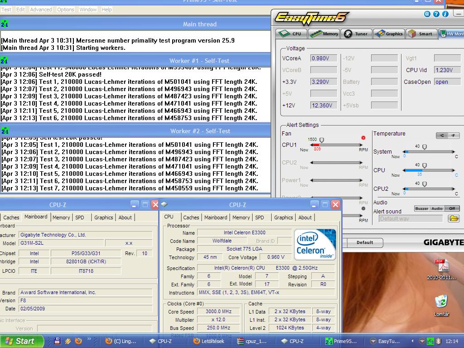Set alert audio mode to Audio

point(437,208)
